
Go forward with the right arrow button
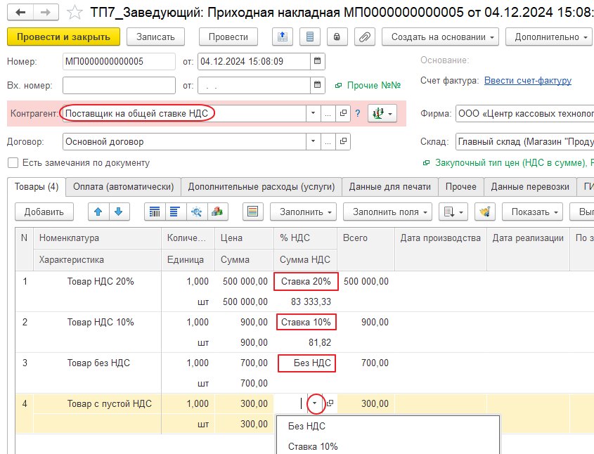(46, 13)
